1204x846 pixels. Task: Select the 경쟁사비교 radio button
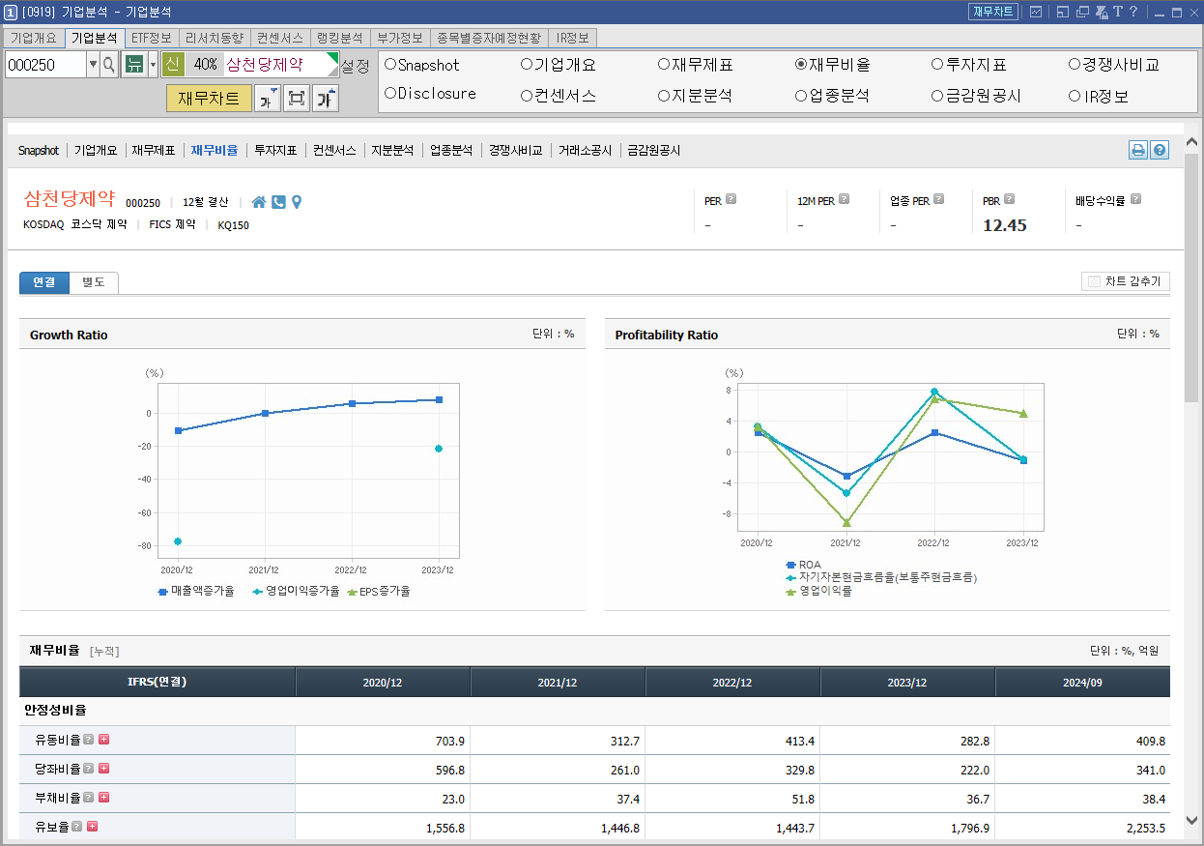coord(1075,65)
